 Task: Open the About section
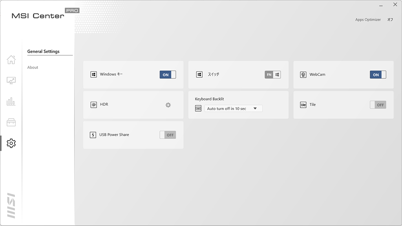click(x=33, y=67)
